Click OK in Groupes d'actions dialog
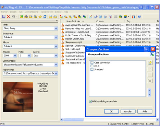The image size is (160, 130). (111, 111)
